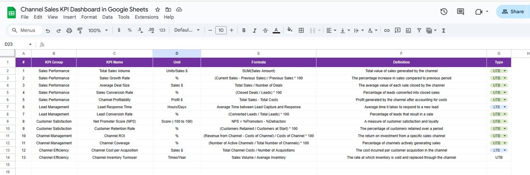Toggle bold formatting
The width and height of the screenshot is (530, 175).
(243, 30)
